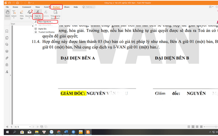Screen dimensions: 218x136
Task: Choose Place Signature from the menu
Action: pos(45,22)
